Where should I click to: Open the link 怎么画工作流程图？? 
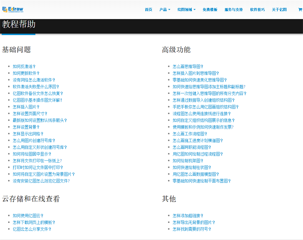(x=190, y=134)
